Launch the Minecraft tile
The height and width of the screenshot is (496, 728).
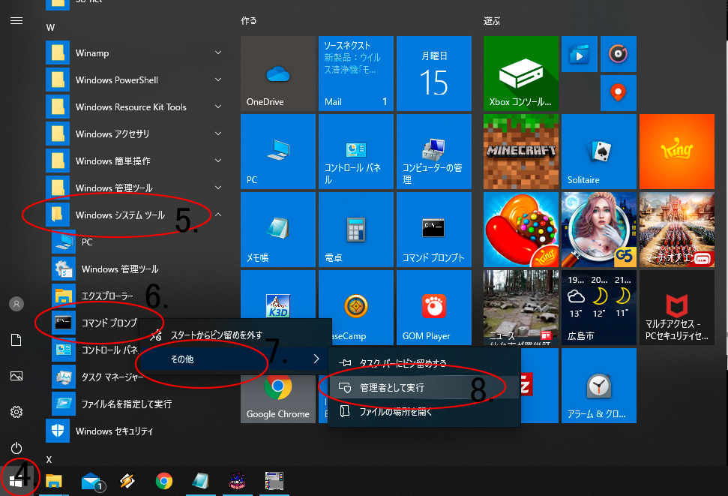pos(520,152)
